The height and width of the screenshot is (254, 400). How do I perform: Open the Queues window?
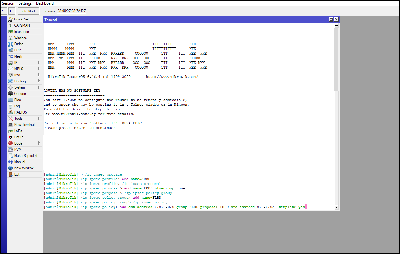coord(20,93)
